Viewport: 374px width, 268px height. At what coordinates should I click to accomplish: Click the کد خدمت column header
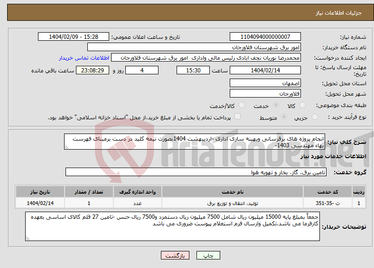pyautogui.click(x=328, y=192)
